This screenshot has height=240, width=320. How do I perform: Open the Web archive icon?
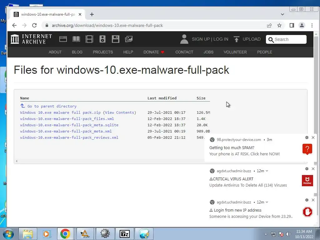coord(63,39)
